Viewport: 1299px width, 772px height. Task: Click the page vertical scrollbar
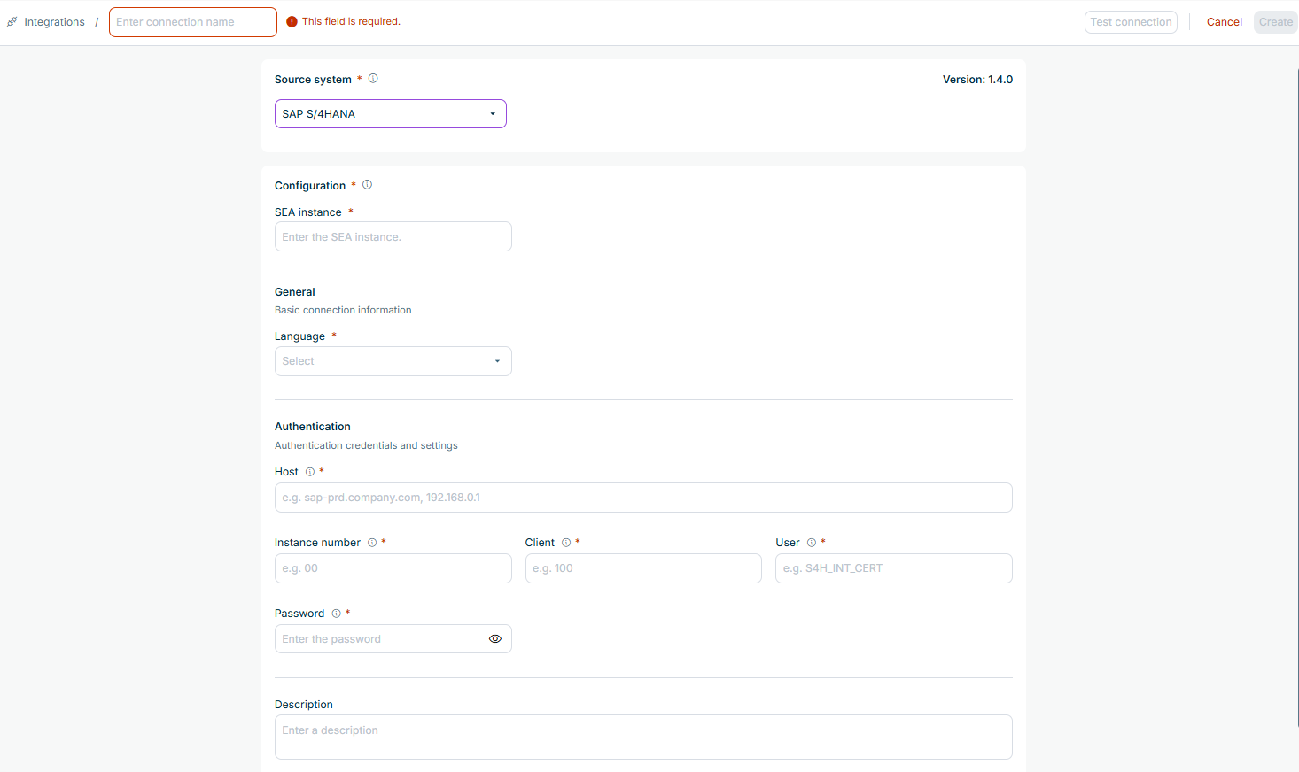pyautogui.click(x=1297, y=398)
